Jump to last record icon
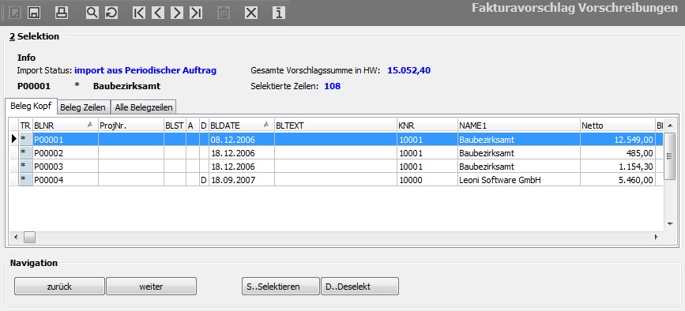 [196, 13]
